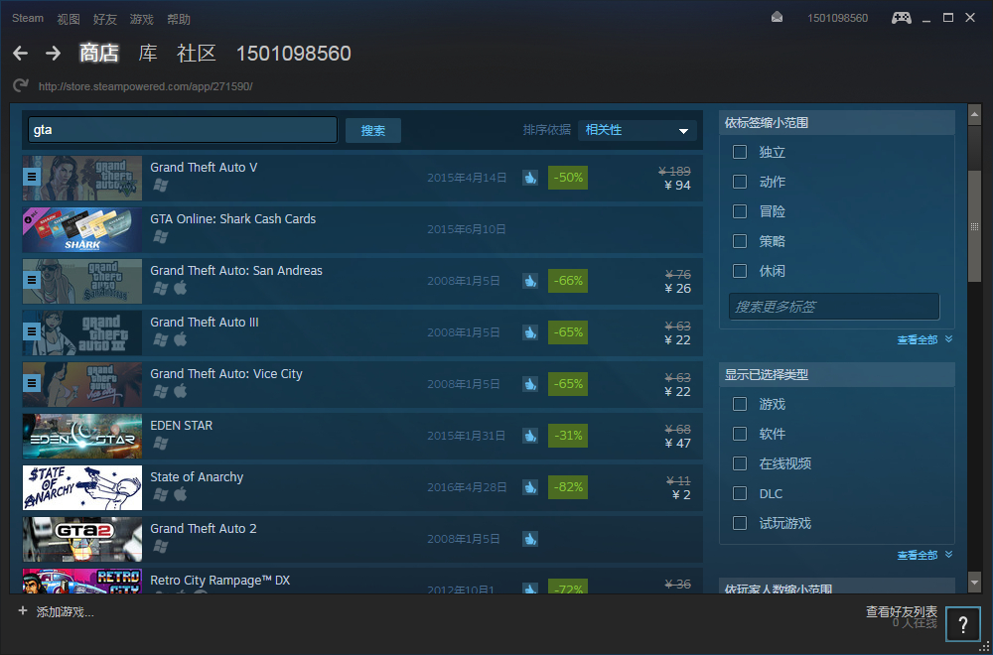Open the 1501098560 profile tab
The image size is (993, 655).
[x=293, y=54]
